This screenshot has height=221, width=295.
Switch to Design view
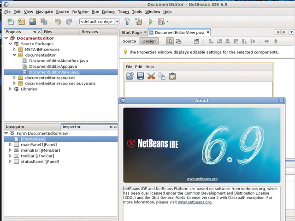149,41
